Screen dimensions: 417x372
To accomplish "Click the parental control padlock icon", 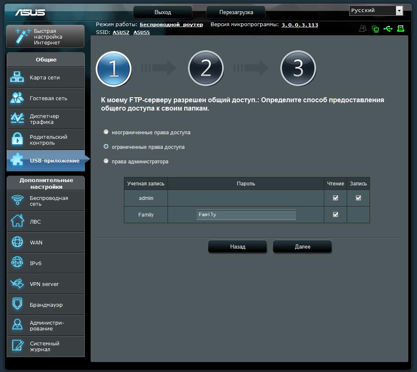I will tap(17, 140).
